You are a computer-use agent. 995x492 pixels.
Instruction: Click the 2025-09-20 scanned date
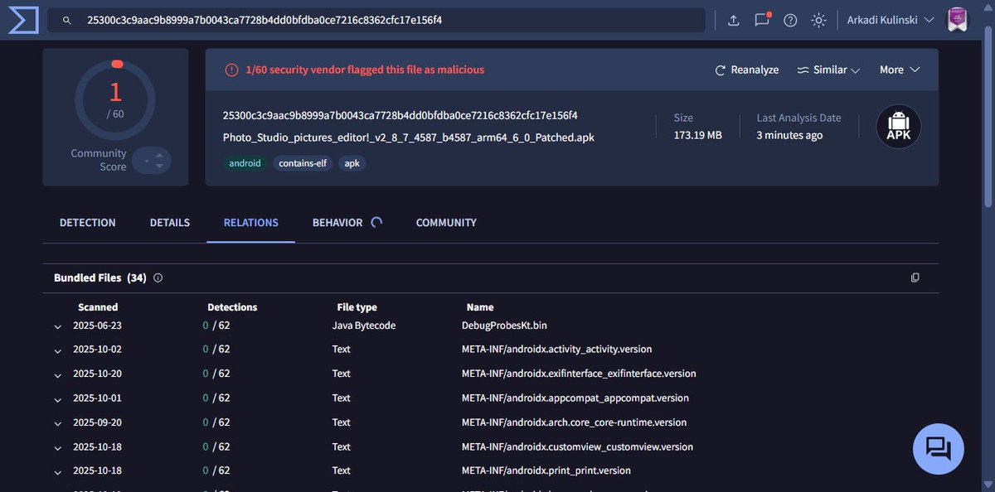97,422
